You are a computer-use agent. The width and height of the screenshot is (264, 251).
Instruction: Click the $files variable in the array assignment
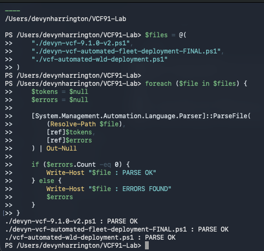click(x=156, y=35)
